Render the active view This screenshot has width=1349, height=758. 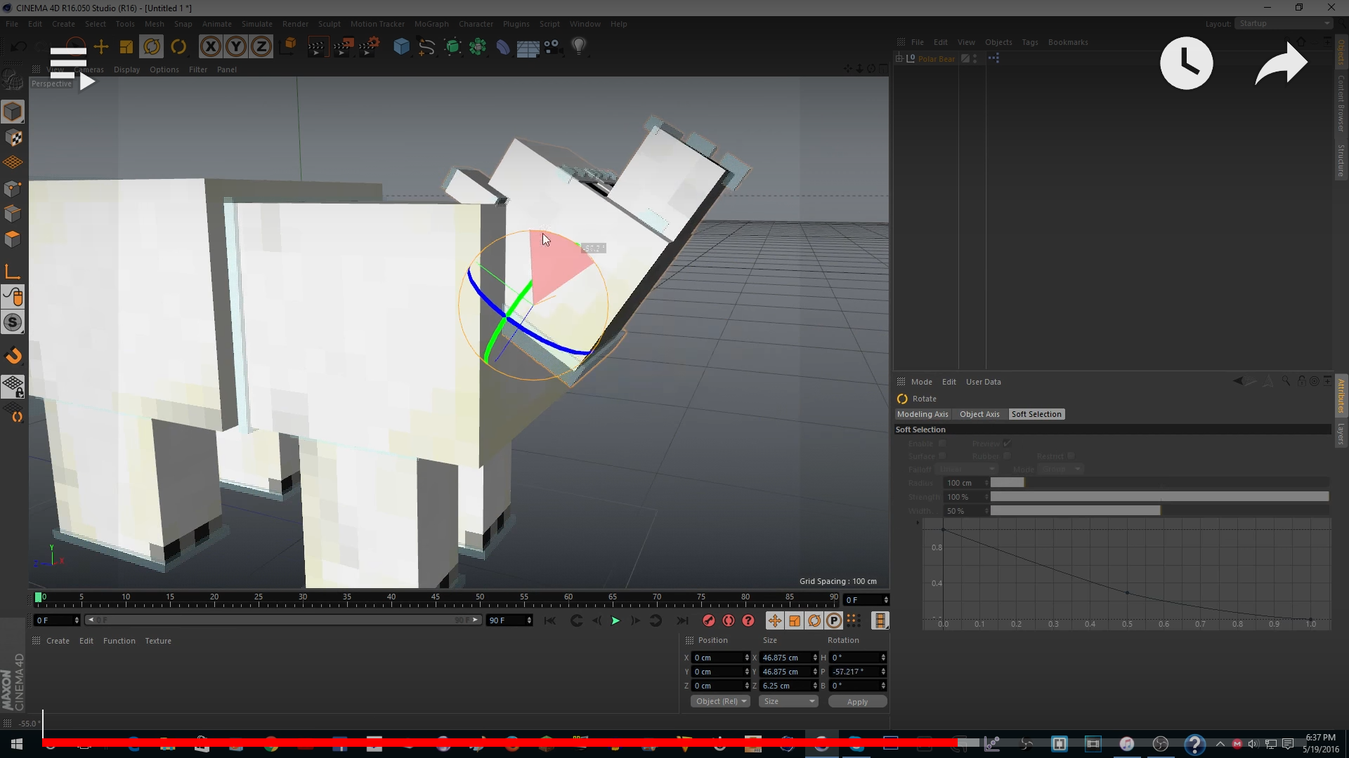[317, 47]
